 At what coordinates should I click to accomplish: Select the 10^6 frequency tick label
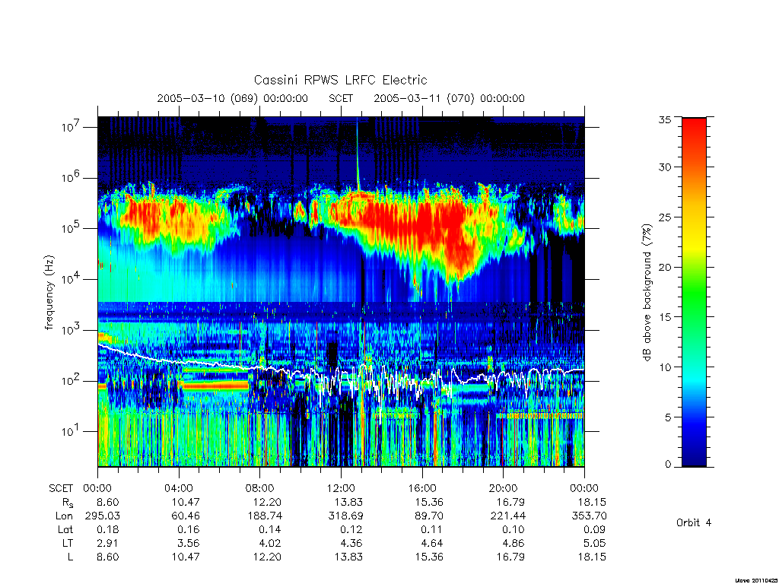click(71, 178)
